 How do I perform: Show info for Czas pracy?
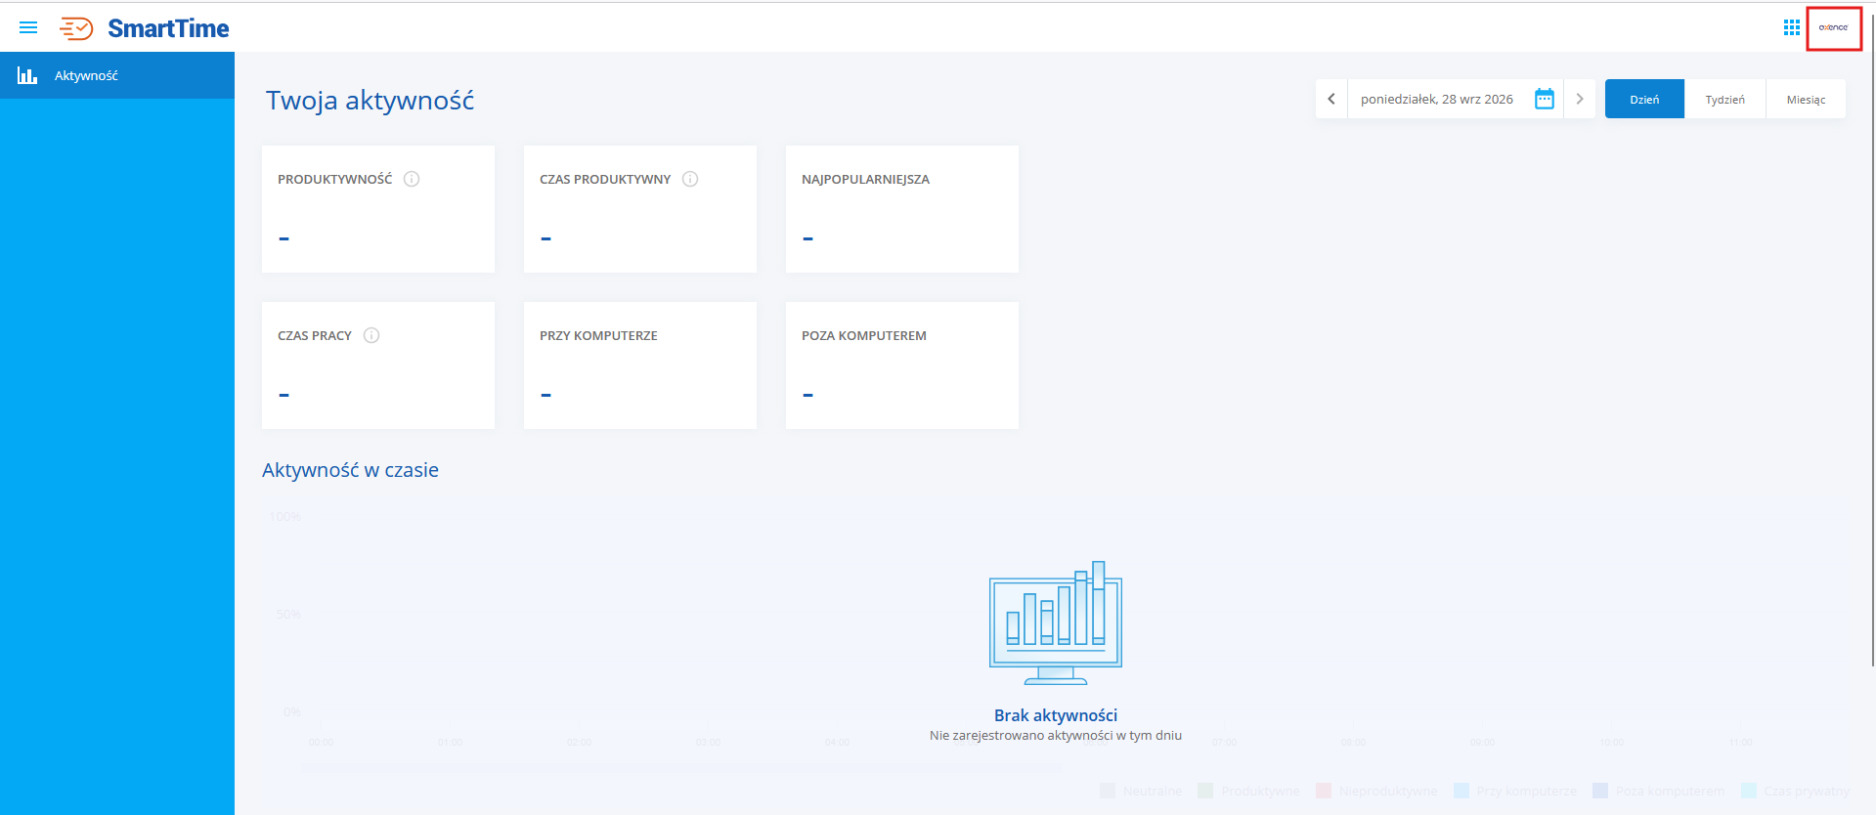coord(371,335)
